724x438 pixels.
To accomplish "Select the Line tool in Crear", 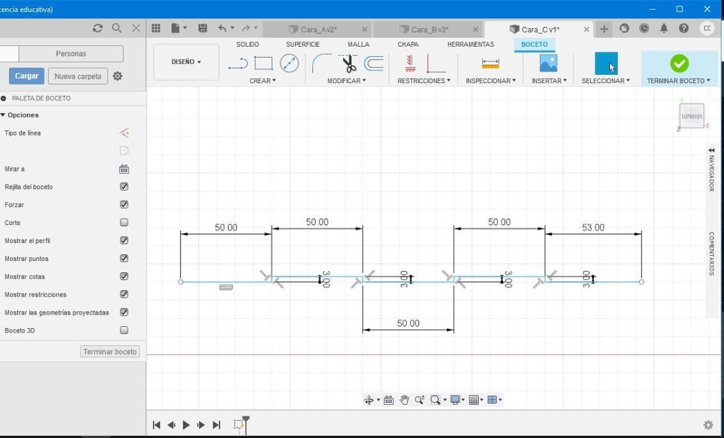I will [238, 64].
